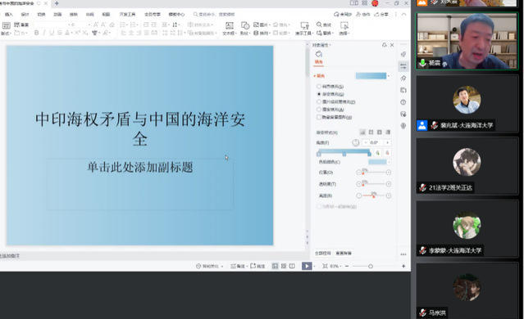Open the 开发工具 ribbon tab

click(127, 15)
